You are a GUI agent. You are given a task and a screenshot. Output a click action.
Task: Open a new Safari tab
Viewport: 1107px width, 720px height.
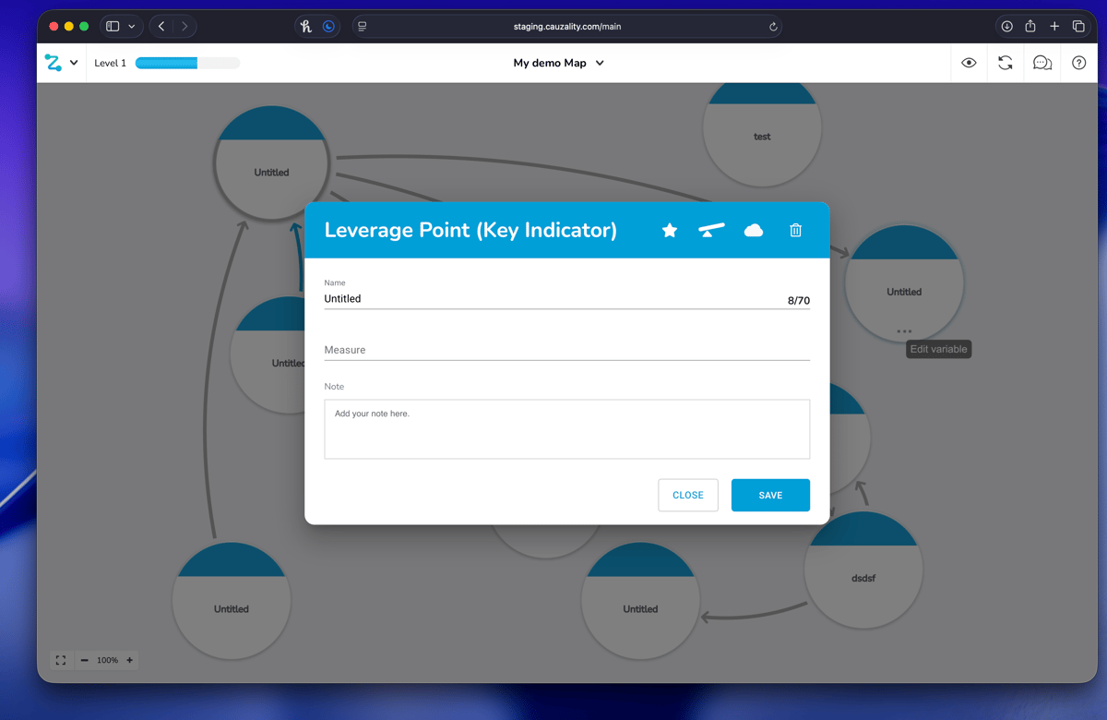(1054, 27)
